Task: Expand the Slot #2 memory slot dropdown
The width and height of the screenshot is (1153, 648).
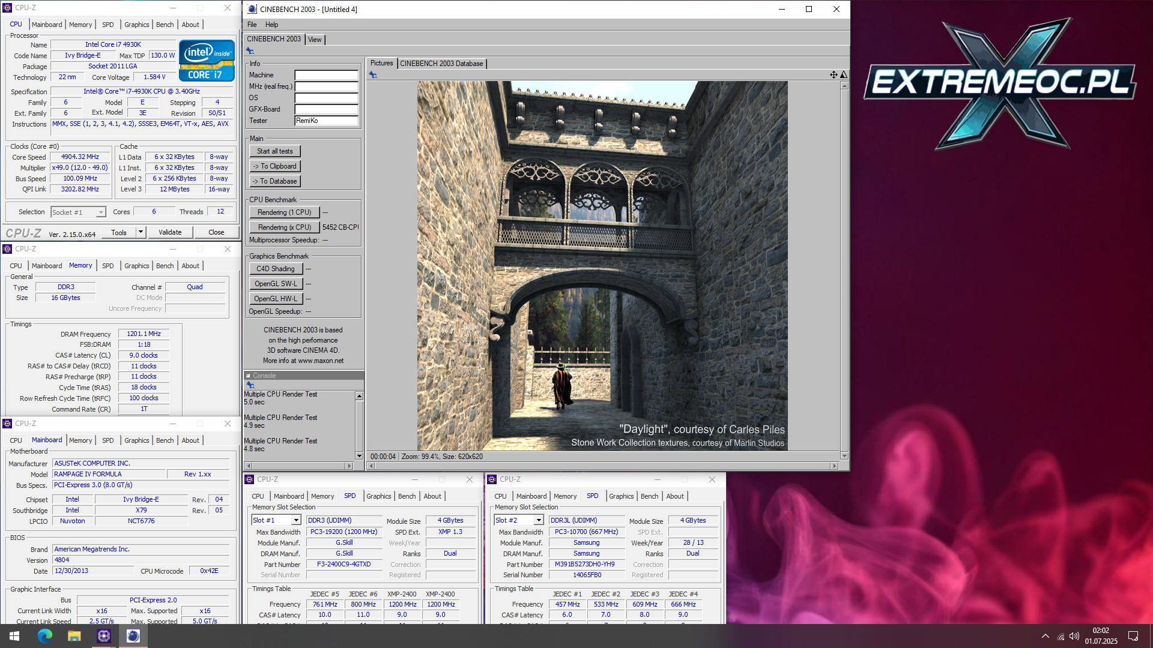Action: (539, 520)
